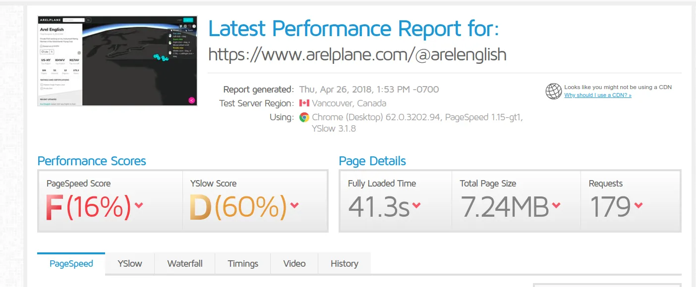View the History tab
This screenshot has height=287, width=696.
pos(345,264)
